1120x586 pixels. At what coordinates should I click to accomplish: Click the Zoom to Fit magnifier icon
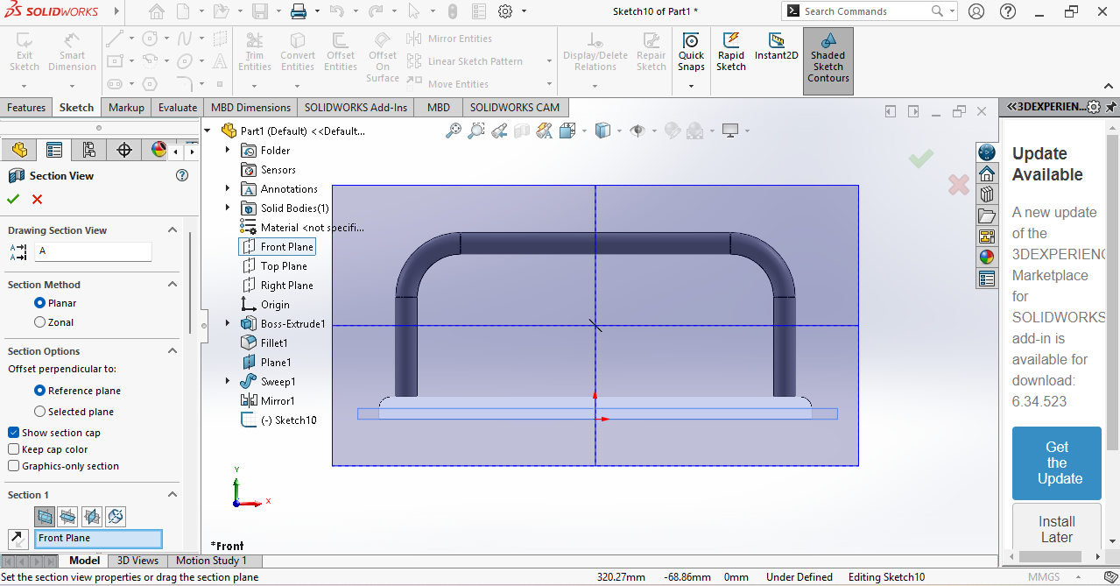pyautogui.click(x=454, y=131)
